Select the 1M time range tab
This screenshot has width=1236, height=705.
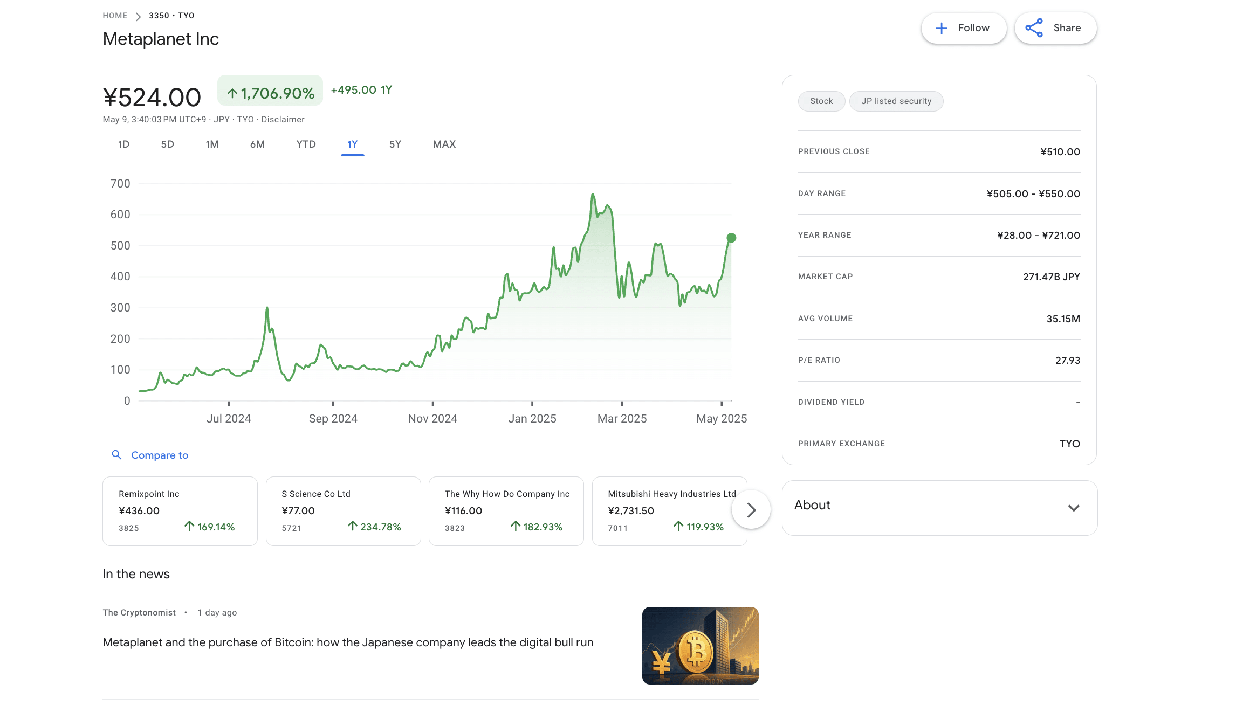[x=212, y=144]
